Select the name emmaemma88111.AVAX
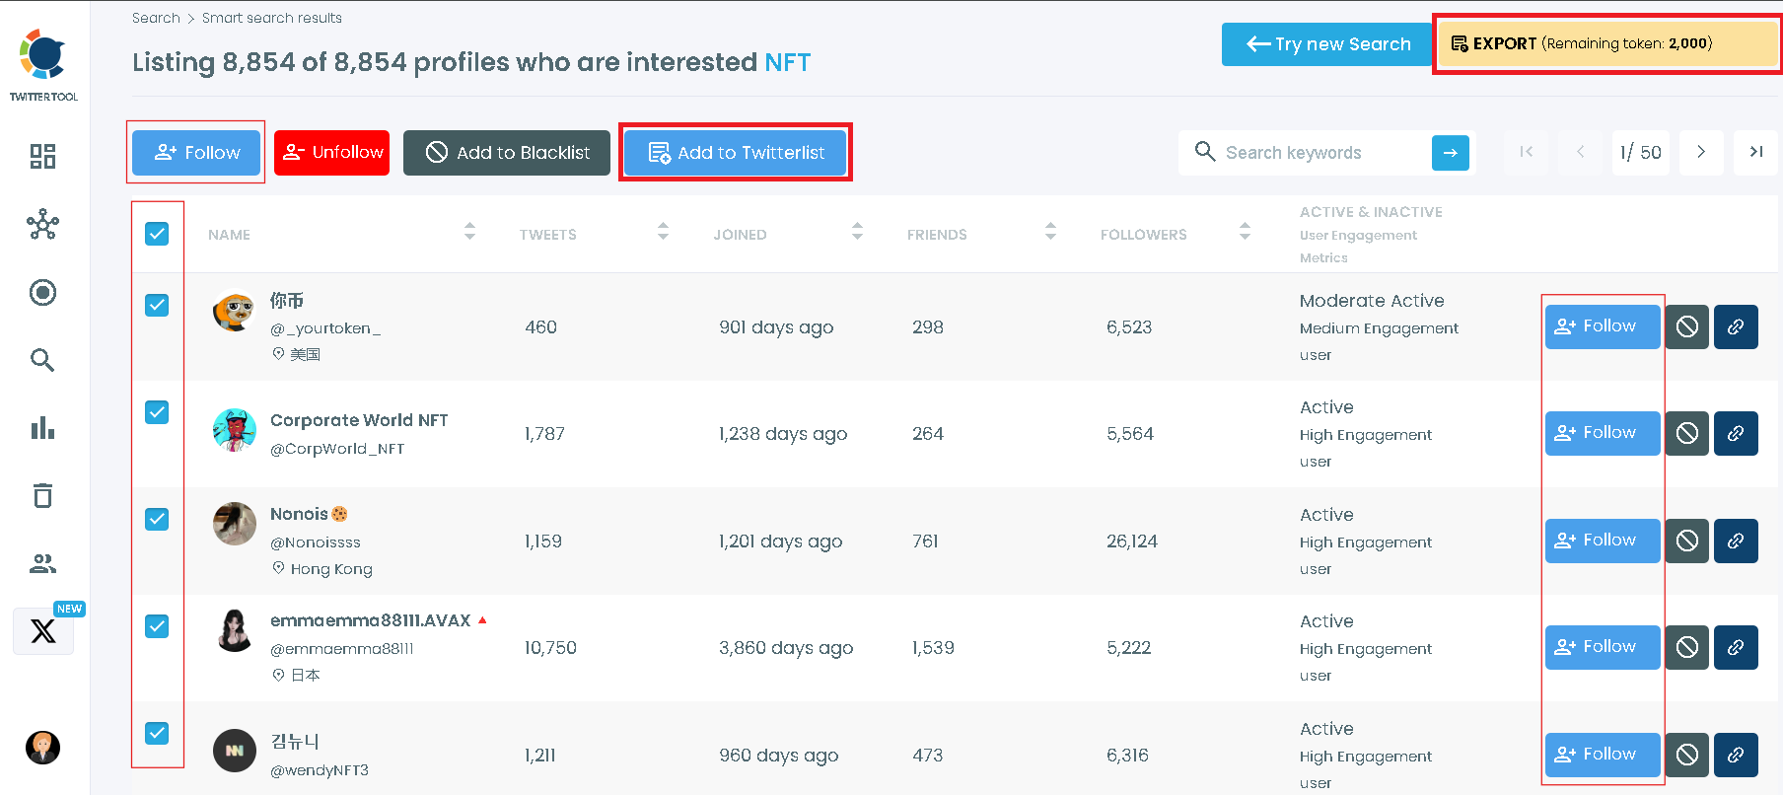The width and height of the screenshot is (1783, 795). click(x=371, y=620)
